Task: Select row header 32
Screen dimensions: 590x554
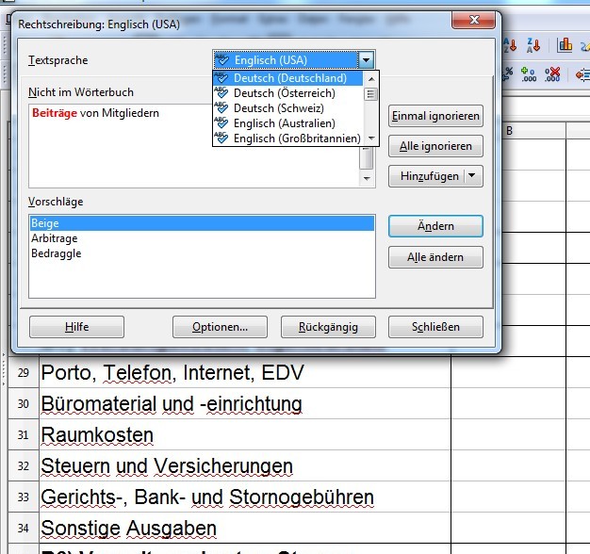Action: coord(24,466)
